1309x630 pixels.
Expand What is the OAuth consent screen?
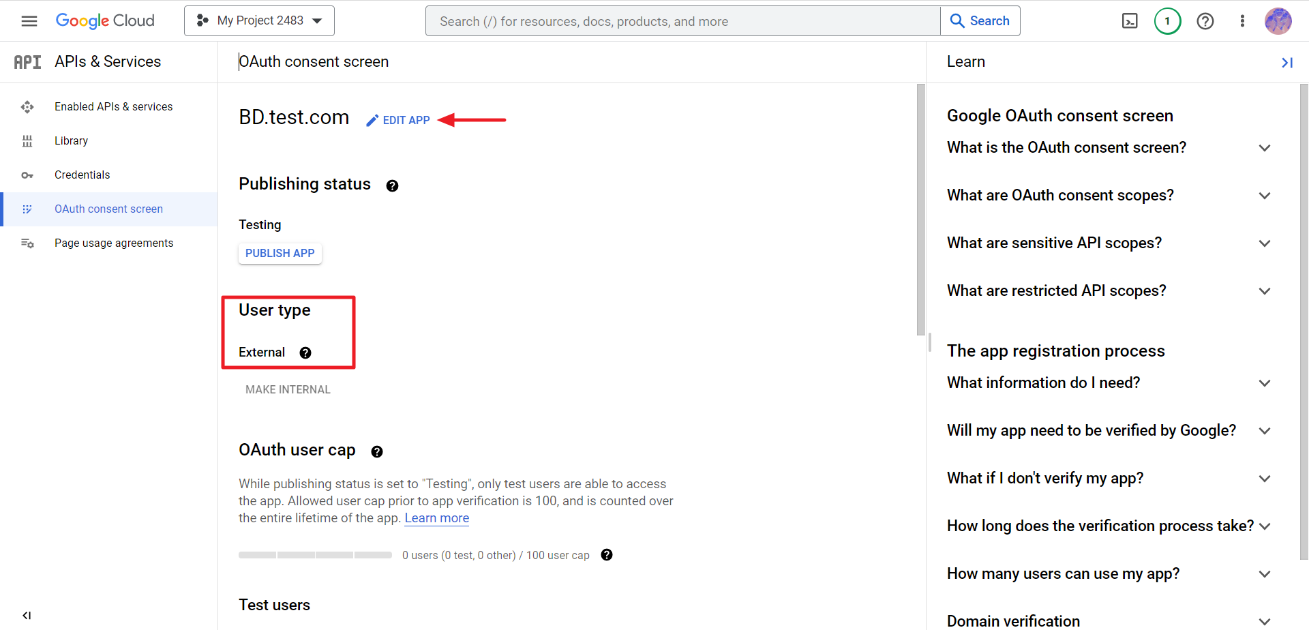[x=1109, y=148]
